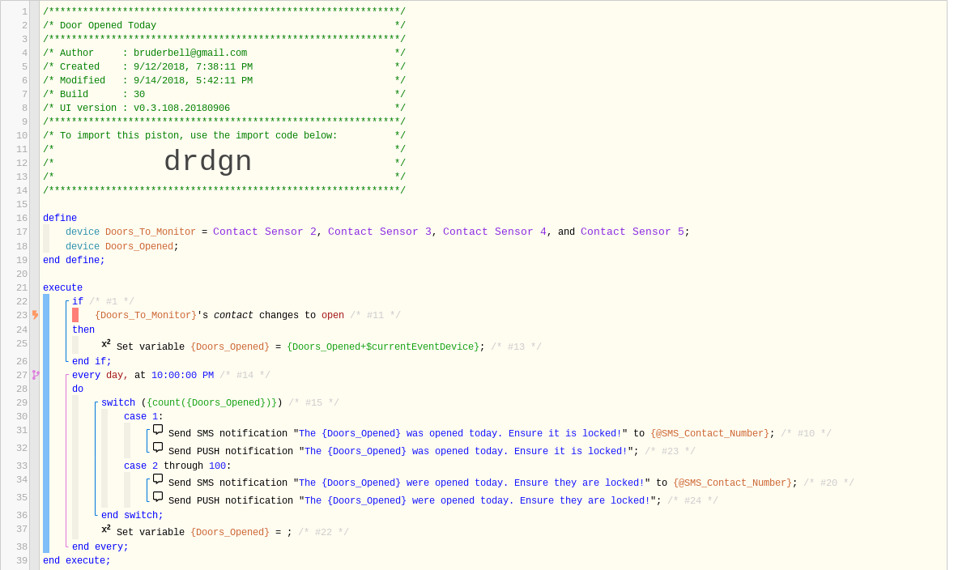Click the "do" keyword on line 28
The image size is (954, 570).
(x=77, y=389)
